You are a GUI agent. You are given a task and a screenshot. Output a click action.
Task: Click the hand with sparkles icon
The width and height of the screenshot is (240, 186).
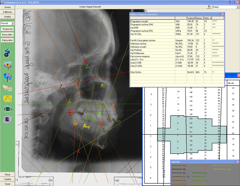(x=7, y=88)
